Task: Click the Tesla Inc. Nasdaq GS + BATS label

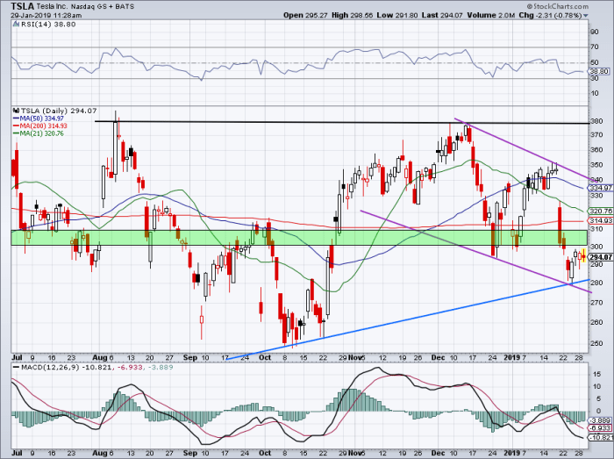Action: click(x=85, y=7)
